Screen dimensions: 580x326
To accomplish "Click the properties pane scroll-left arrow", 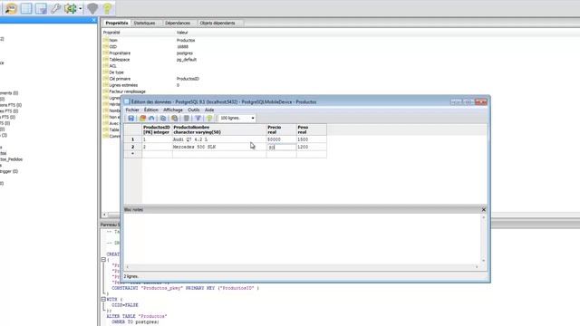I will pyautogui.click(x=104, y=215).
